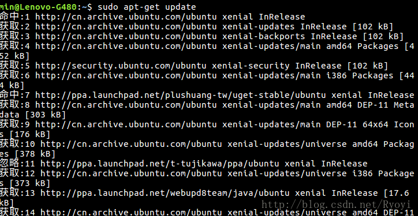Click the '忽略:11' line label
Screen dimensions: 418x216
[17, 163]
